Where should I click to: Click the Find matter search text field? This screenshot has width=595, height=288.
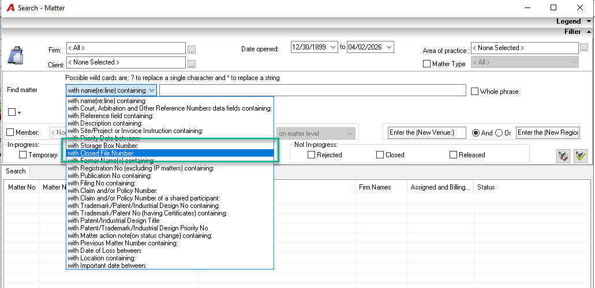[x=313, y=90]
